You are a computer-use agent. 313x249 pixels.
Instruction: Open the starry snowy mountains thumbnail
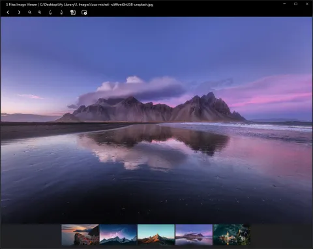[x=118, y=235]
